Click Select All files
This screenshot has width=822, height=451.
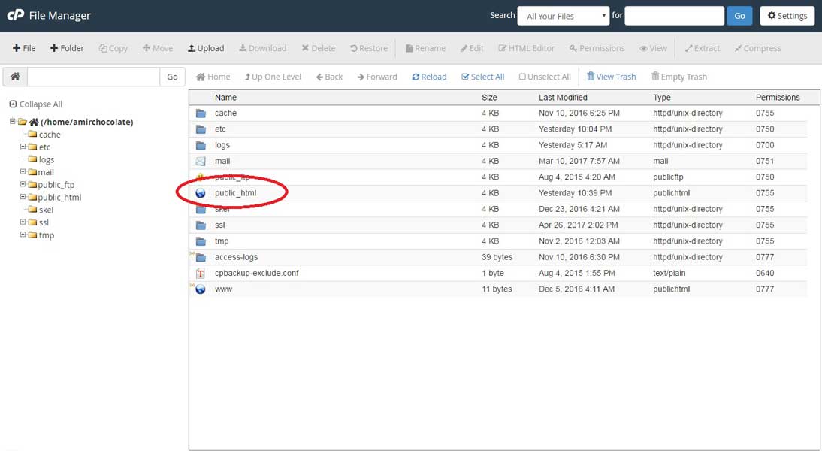tap(483, 77)
